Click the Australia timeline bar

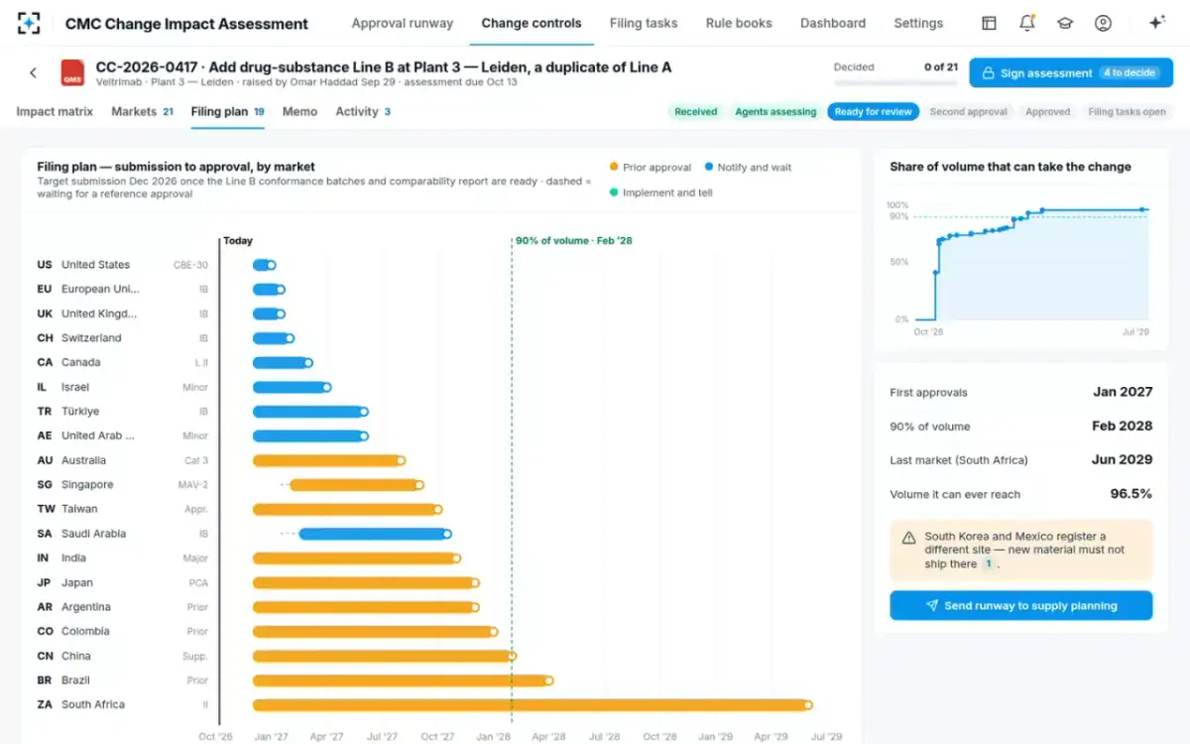pyautogui.click(x=329, y=460)
